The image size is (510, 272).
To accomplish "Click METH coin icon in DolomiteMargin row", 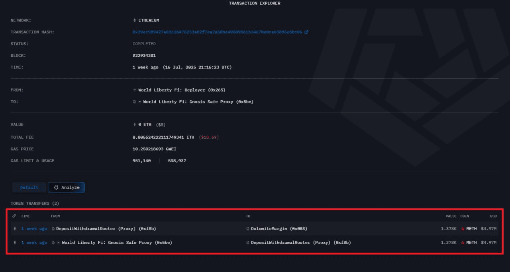I will pos(463,229).
